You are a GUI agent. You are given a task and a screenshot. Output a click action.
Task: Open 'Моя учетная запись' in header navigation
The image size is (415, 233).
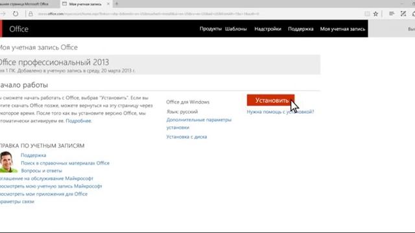pyautogui.click(x=342, y=28)
